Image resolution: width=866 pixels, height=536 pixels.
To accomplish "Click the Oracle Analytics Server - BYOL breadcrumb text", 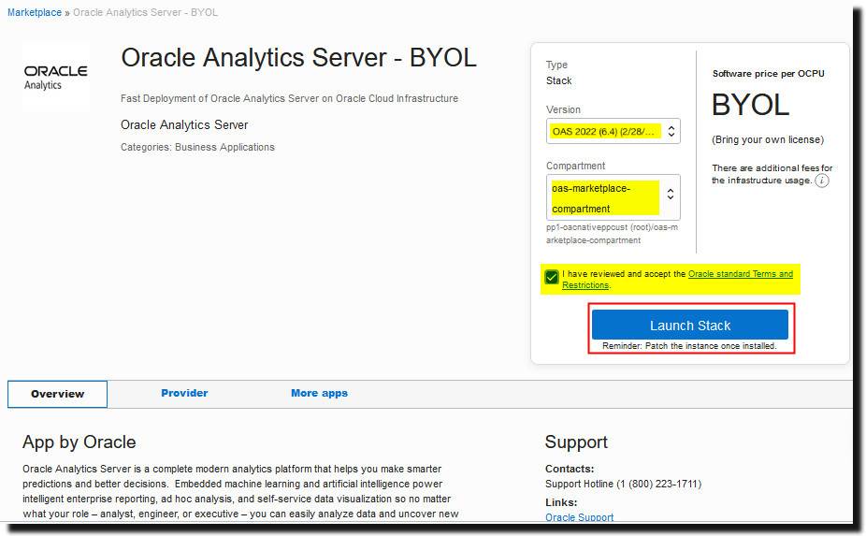I will point(145,12).
